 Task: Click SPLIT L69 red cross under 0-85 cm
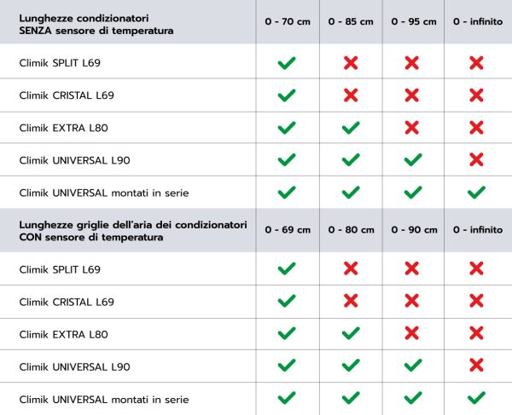pos(350,63)
